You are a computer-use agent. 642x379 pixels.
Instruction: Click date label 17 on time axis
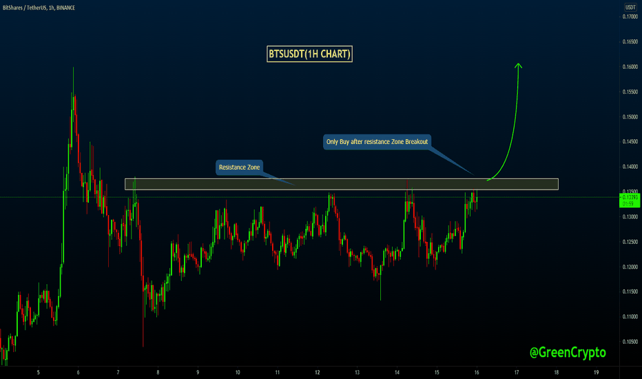click(x=517, y=372)
